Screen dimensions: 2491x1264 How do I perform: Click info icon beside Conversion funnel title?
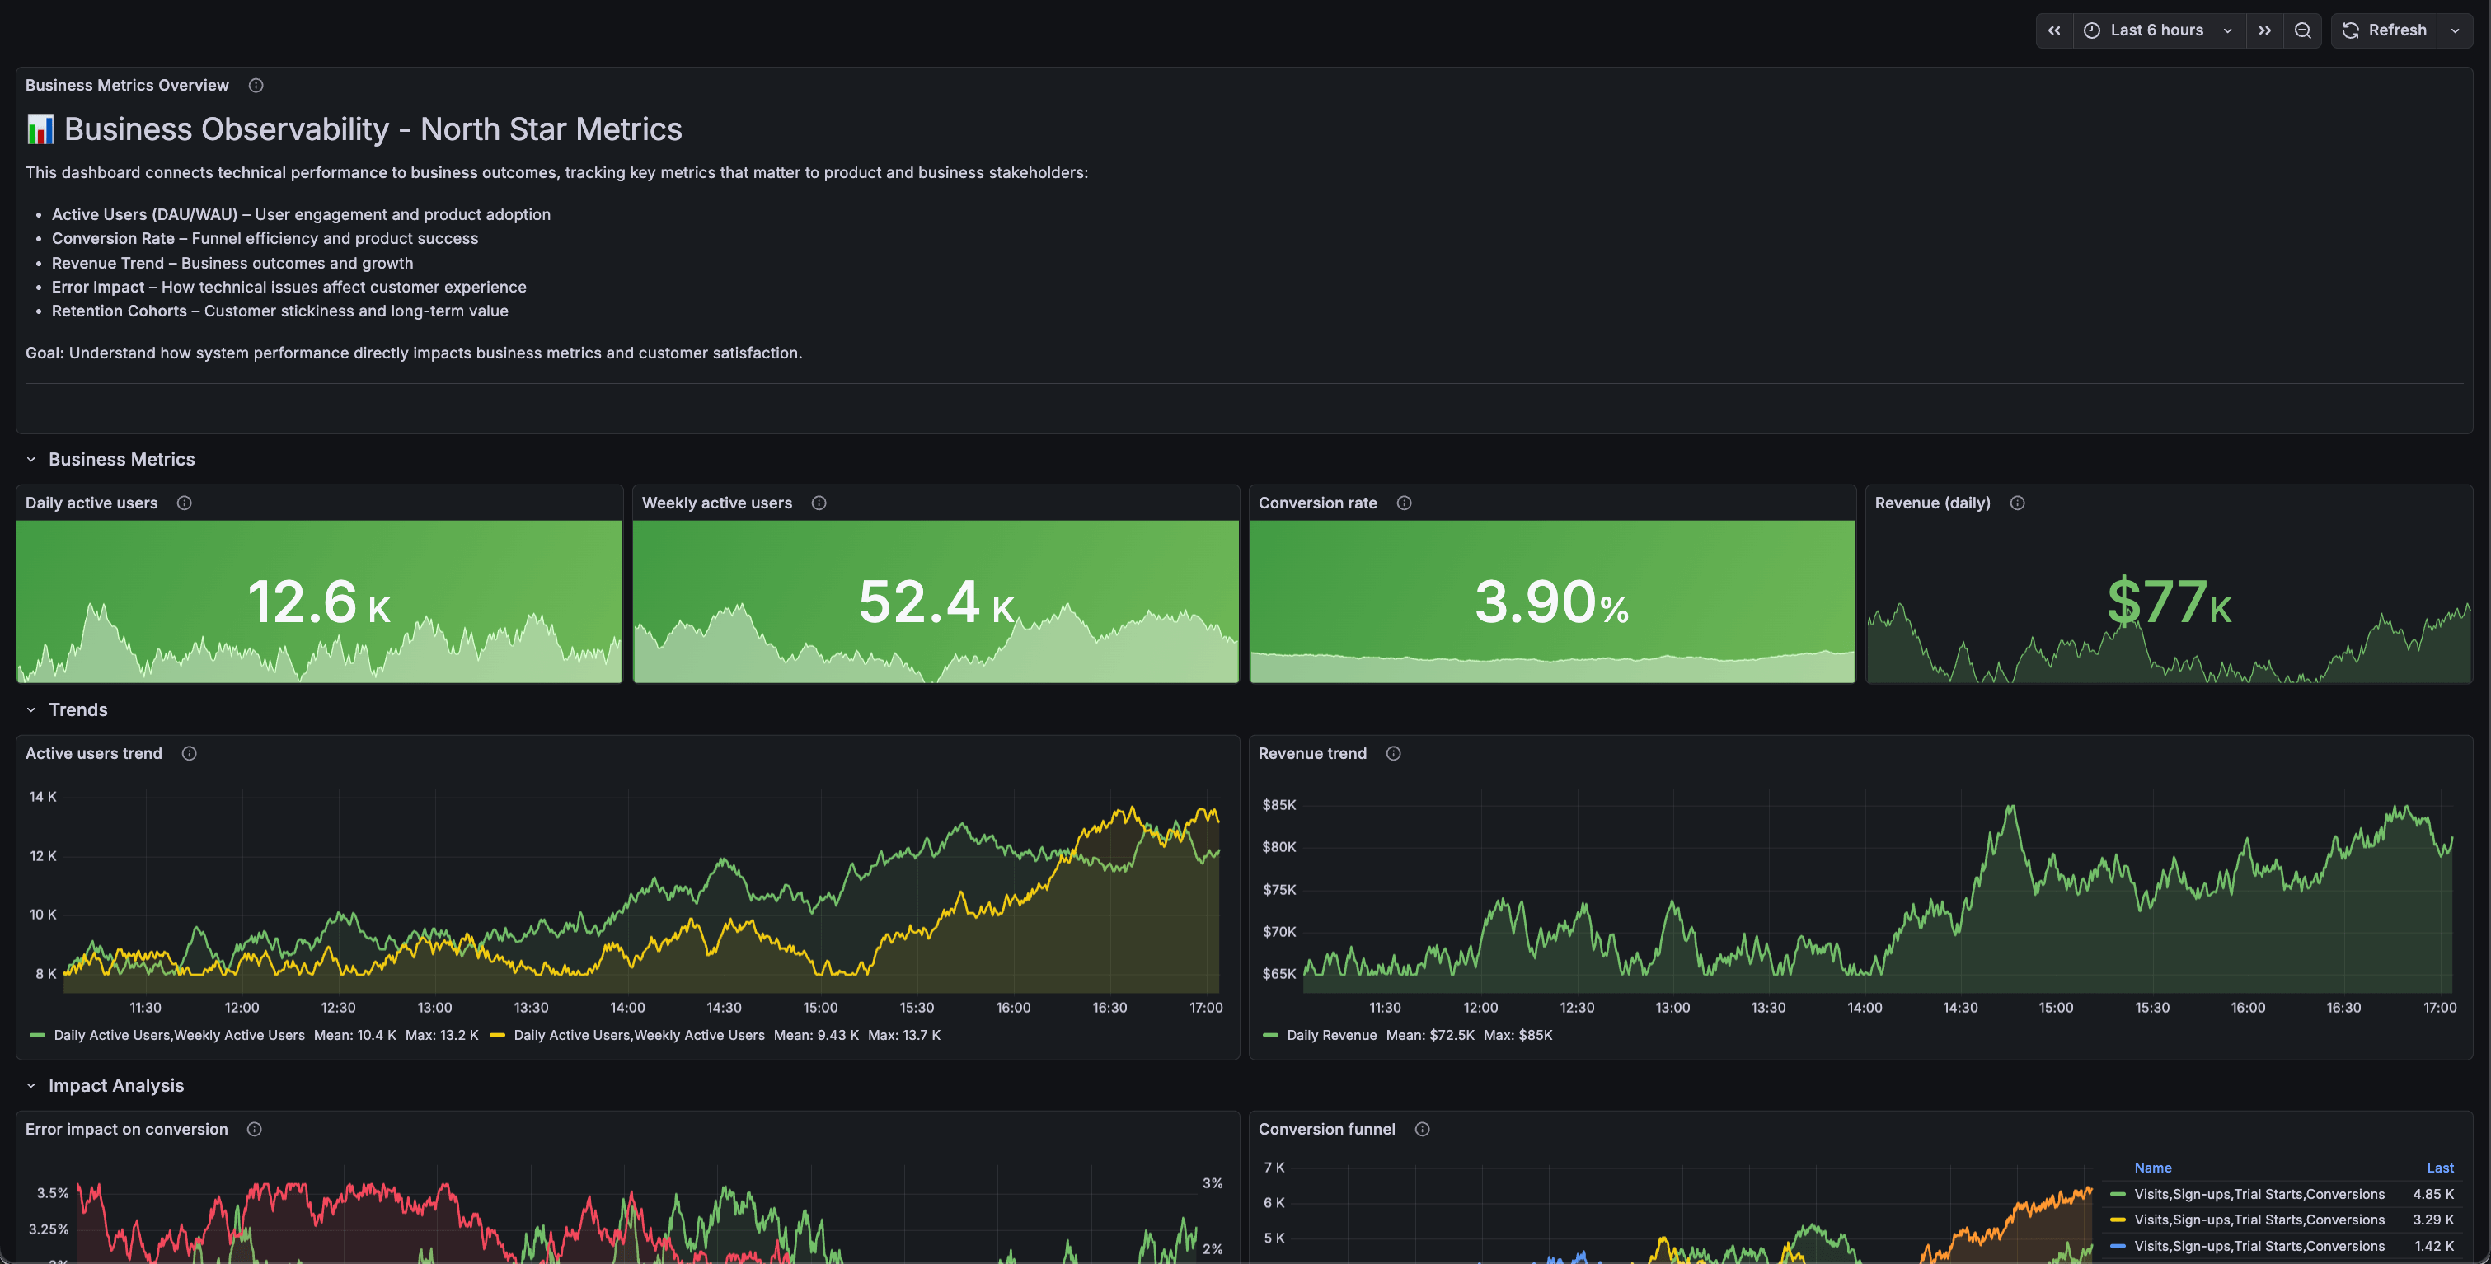(1422, 1129)
